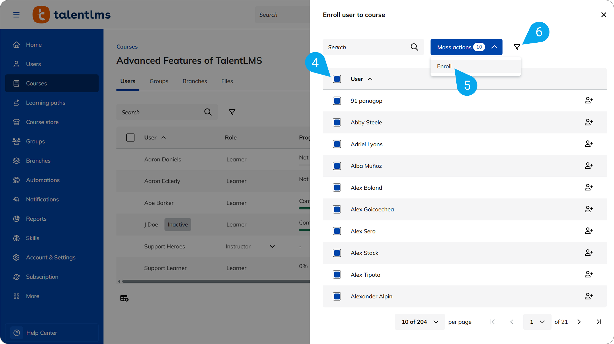Viewport: 614px width, 344px height.
Task: Sort by User column in course table
Action: point(155,137)
